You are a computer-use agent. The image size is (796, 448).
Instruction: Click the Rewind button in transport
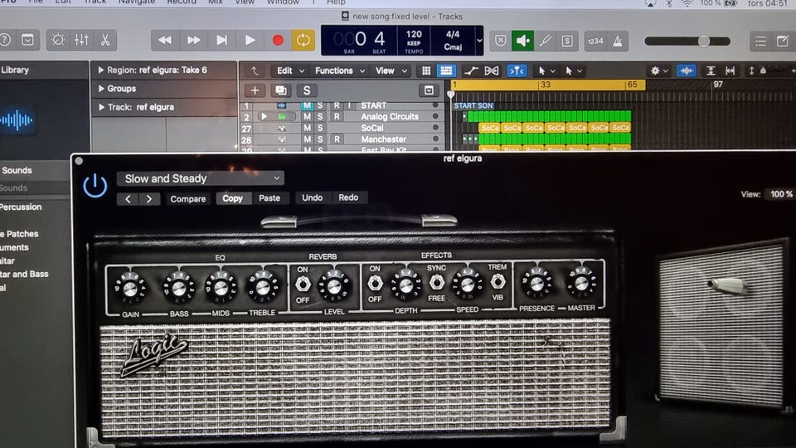(x=165, y=40)
